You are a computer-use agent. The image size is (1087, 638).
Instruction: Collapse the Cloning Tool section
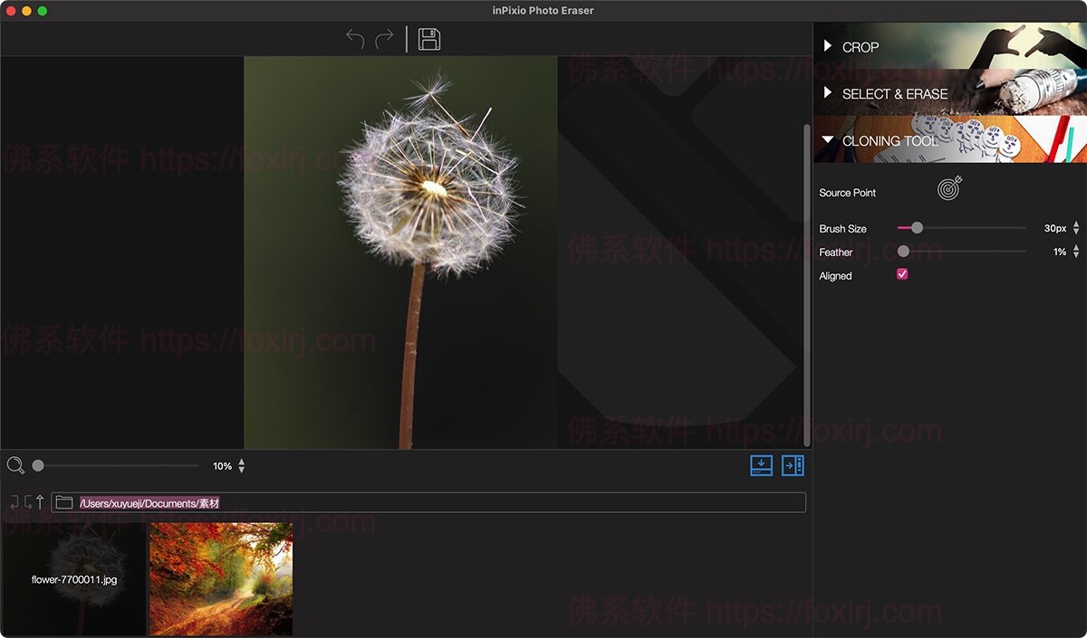point(826,140)
